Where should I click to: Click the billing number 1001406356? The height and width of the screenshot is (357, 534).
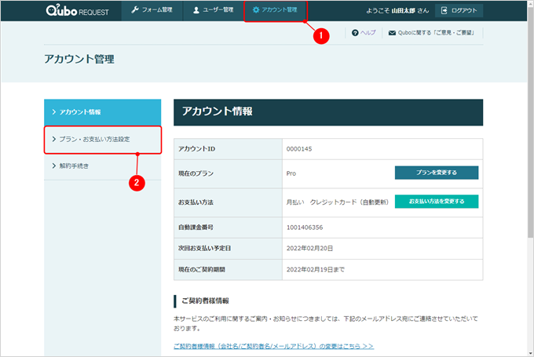click(305, 228)
